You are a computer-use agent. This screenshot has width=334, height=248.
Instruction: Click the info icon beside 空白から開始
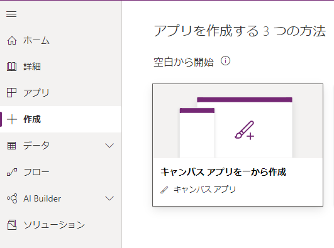click(x=225, y=61)
